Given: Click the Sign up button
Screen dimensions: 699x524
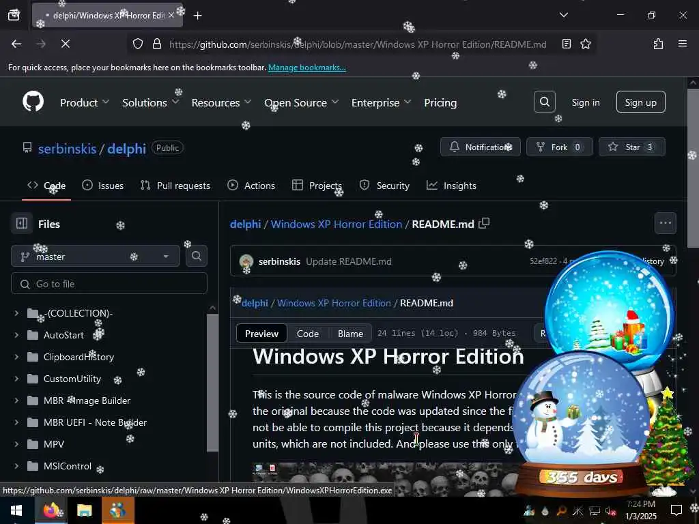Looking at the screenshot, I should 640,102.
